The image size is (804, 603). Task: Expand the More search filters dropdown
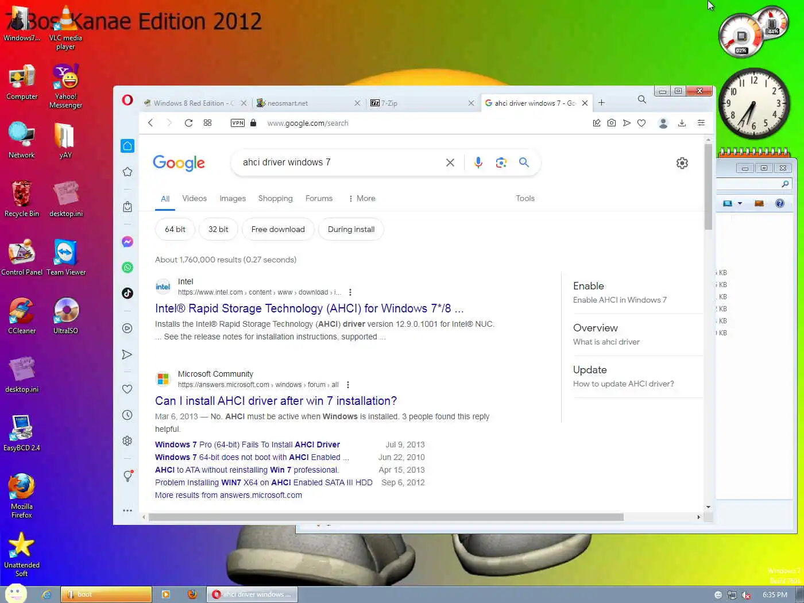click(x=362, y=198)
